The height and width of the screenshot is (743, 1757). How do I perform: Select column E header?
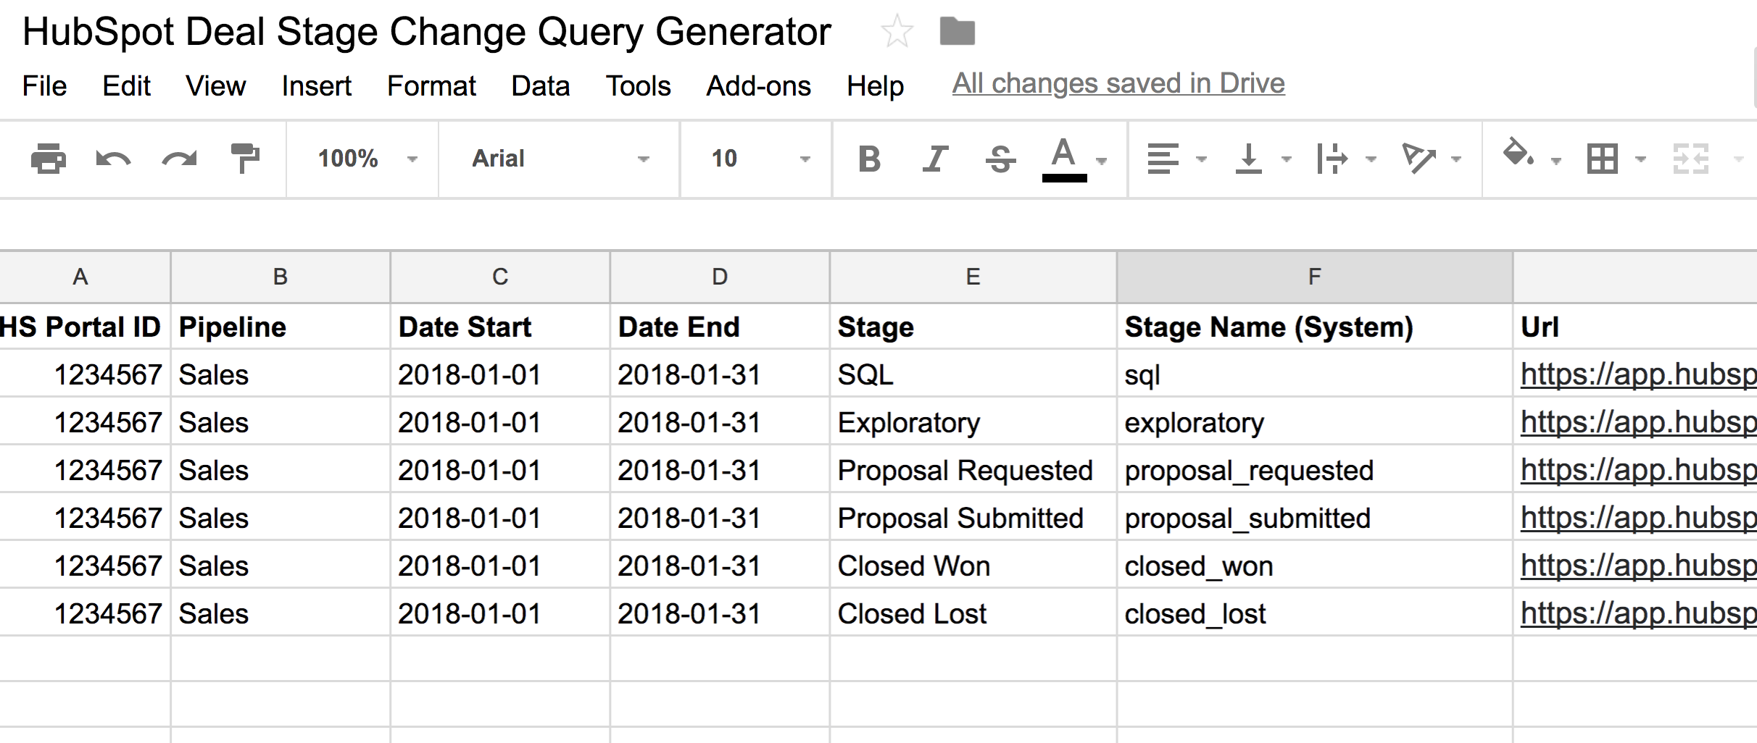[x=973, y=277]
